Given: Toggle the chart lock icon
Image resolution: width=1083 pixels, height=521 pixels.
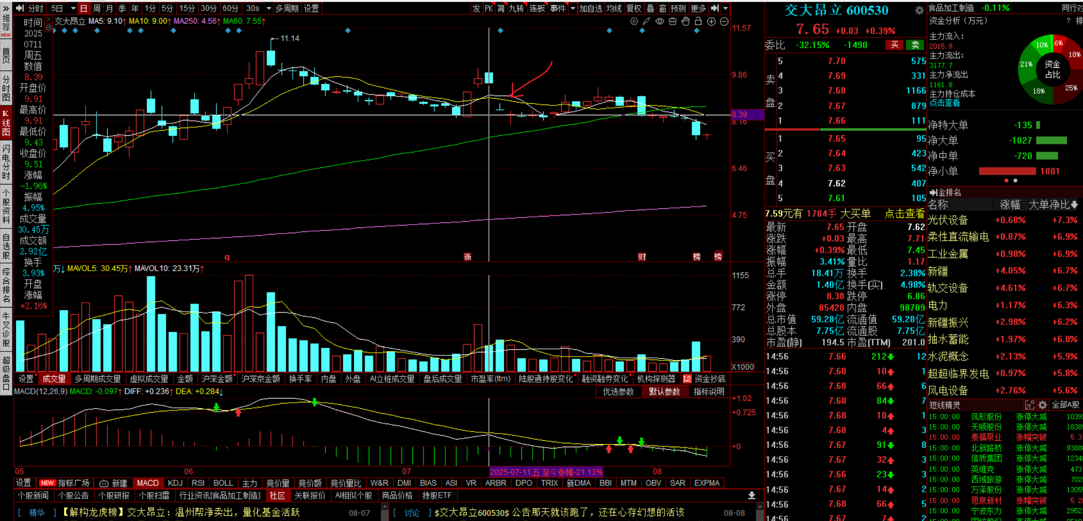Looking at the screenshot, I should click(698, 21).
